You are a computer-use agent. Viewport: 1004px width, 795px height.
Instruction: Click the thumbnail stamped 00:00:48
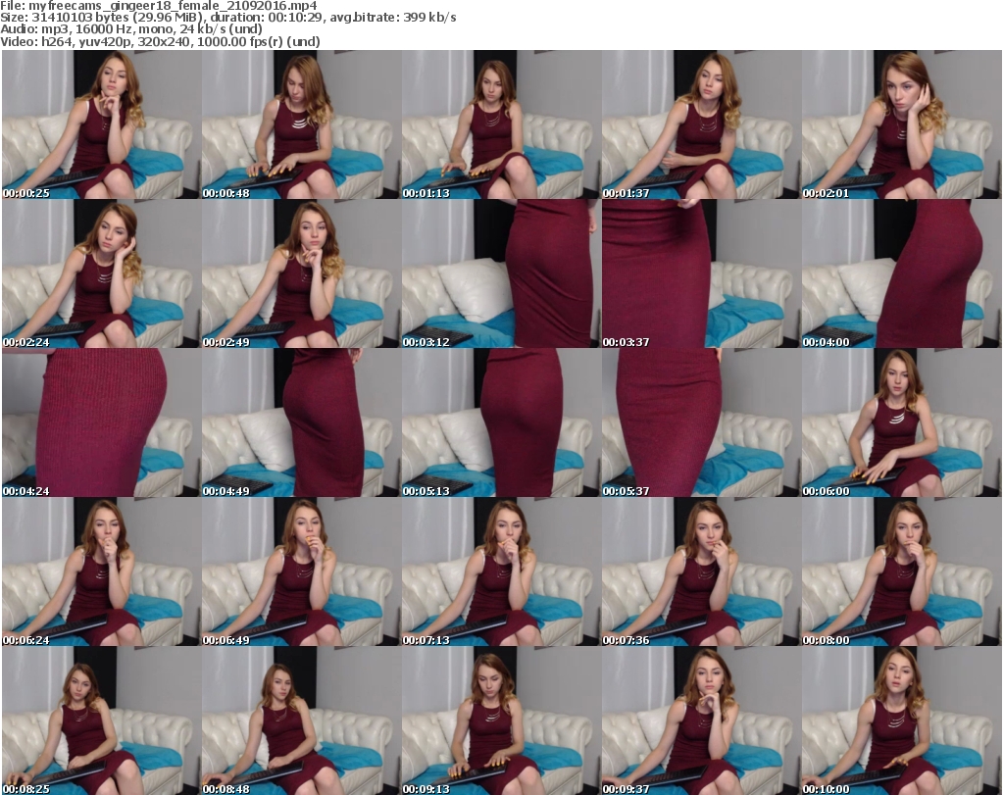coord(302,124)
